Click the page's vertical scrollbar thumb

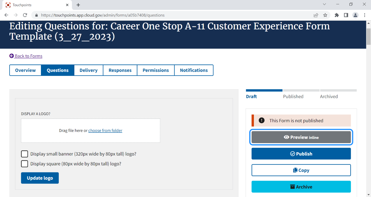click(x=368, y=37)
